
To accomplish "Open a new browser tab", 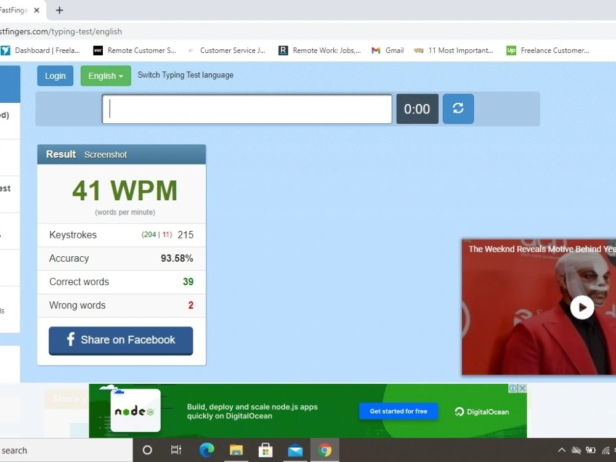I will pos(59,10).
